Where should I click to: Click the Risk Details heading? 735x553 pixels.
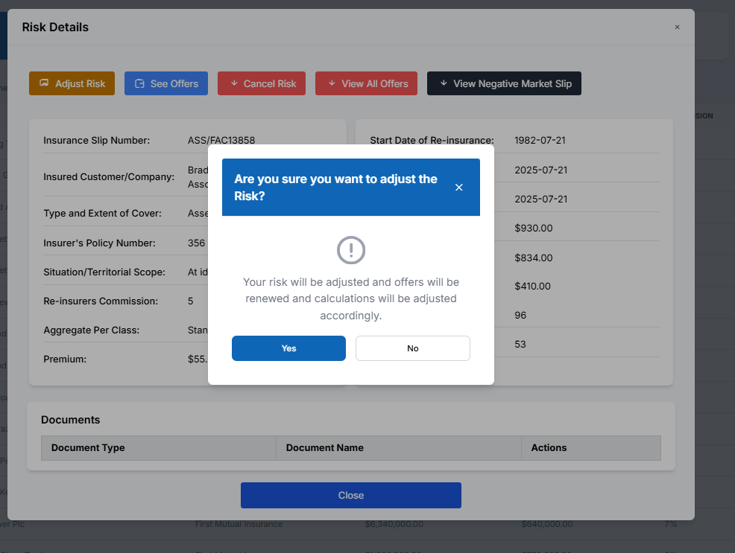pos(55,28)
